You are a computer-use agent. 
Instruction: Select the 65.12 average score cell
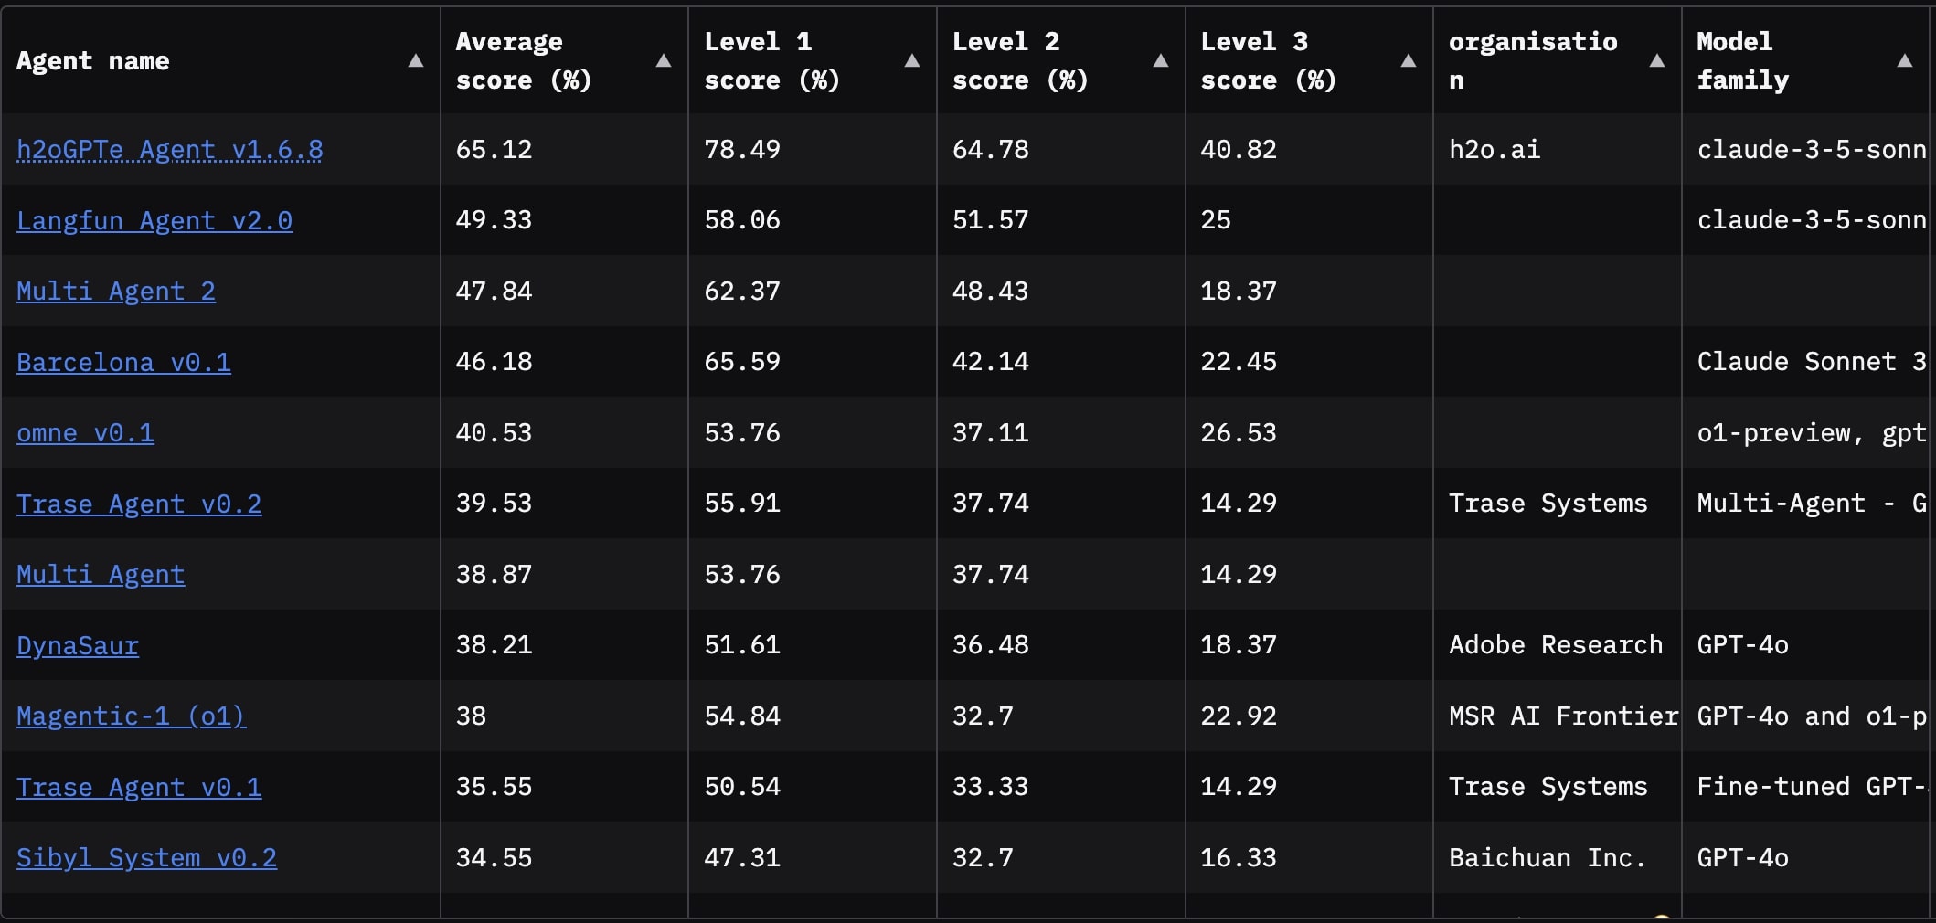pyautogui.click(x=494, y=150)
